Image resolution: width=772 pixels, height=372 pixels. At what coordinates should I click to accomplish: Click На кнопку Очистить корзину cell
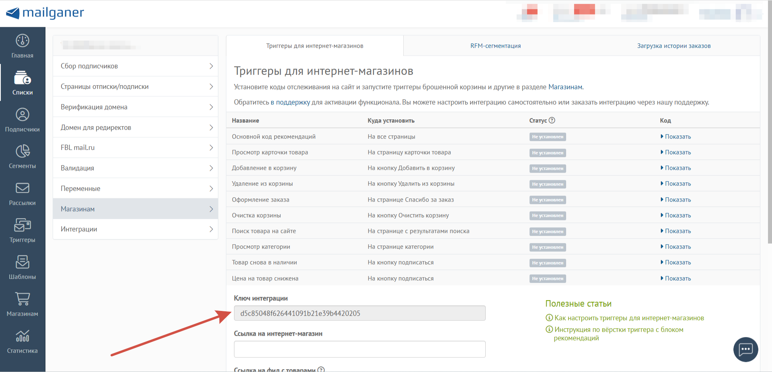408,215
